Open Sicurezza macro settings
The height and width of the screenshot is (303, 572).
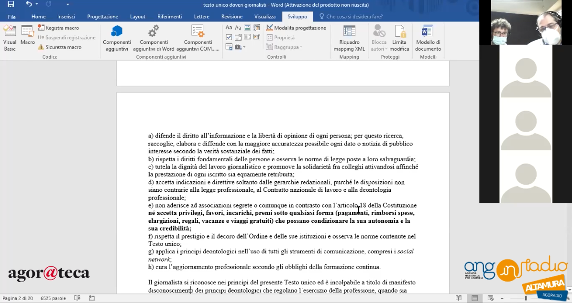60,47
